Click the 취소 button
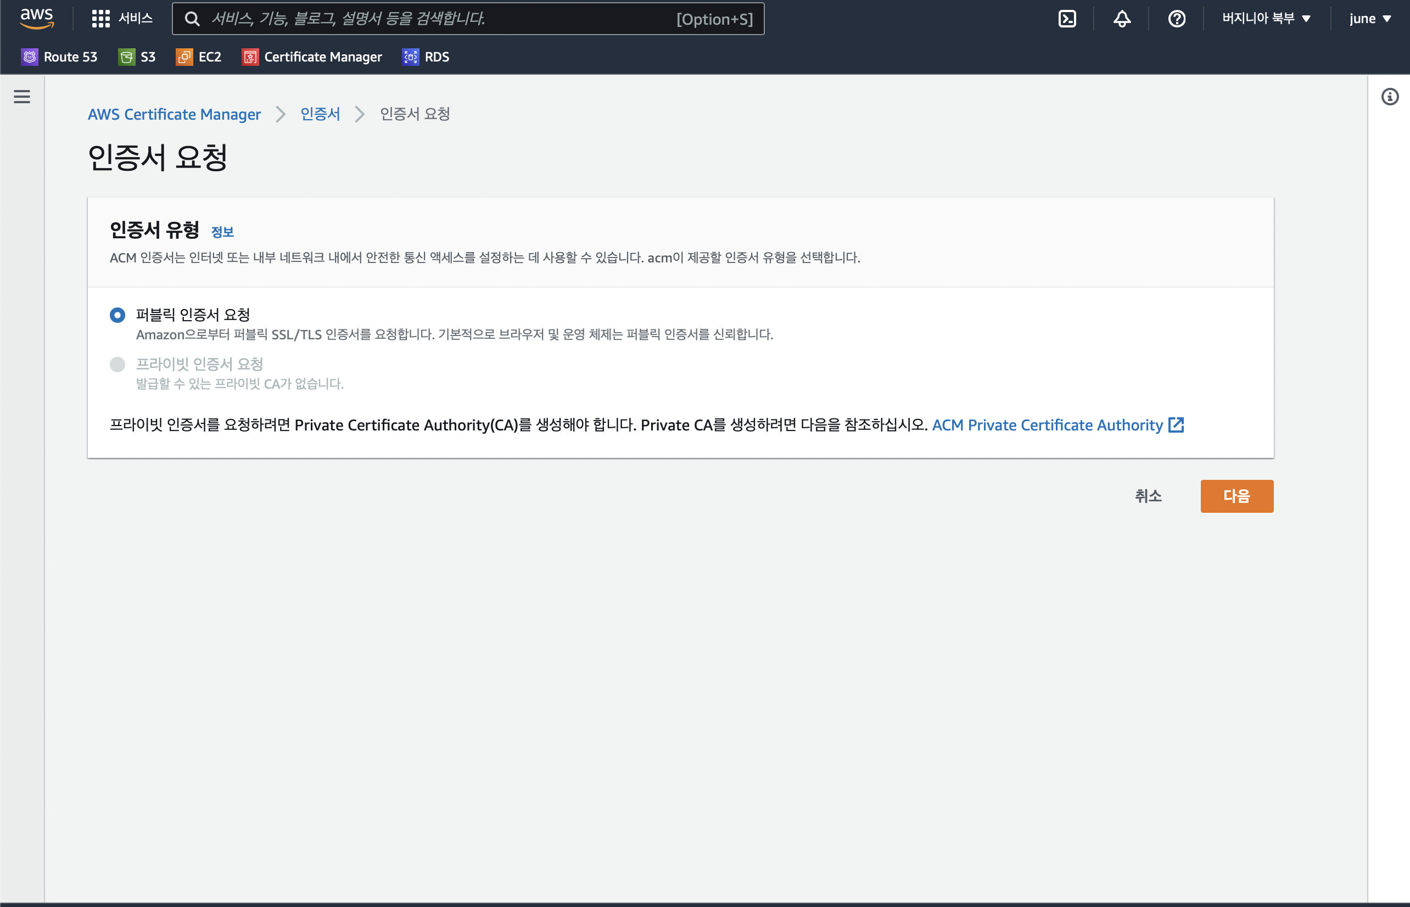The image size is (1410, 907). click(1148, 496)
